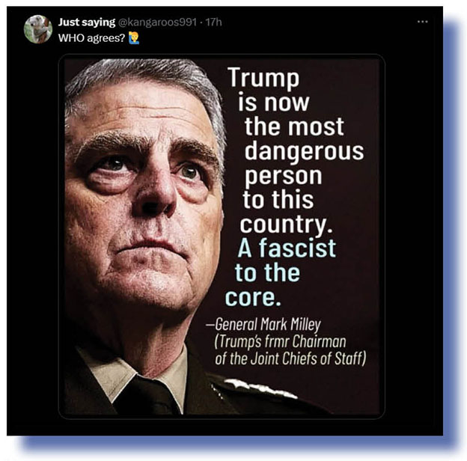Select the 'WHO agrees?' tweet text

(92, 38)
